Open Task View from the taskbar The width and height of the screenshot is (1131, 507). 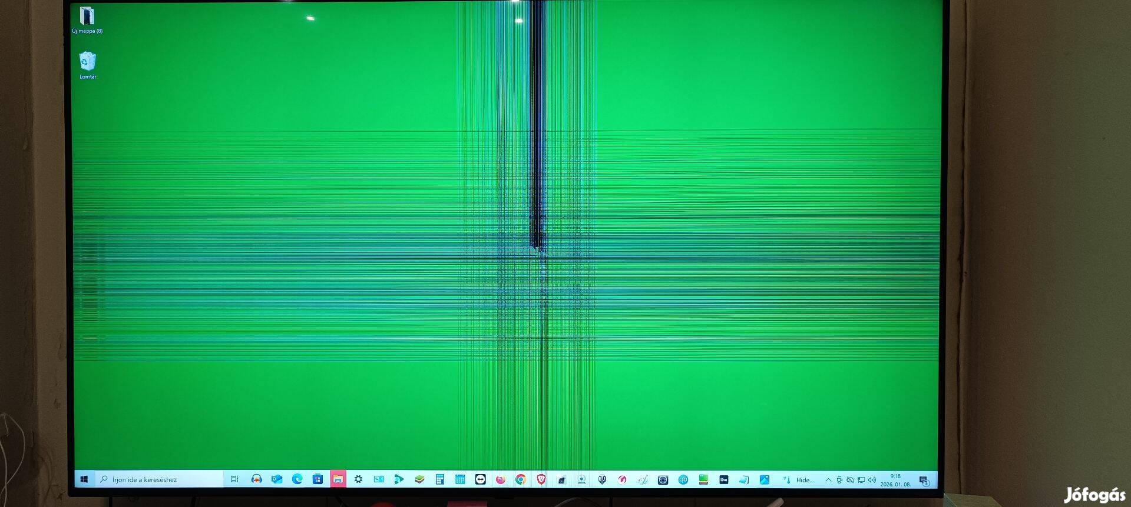[x=234, y=479]
